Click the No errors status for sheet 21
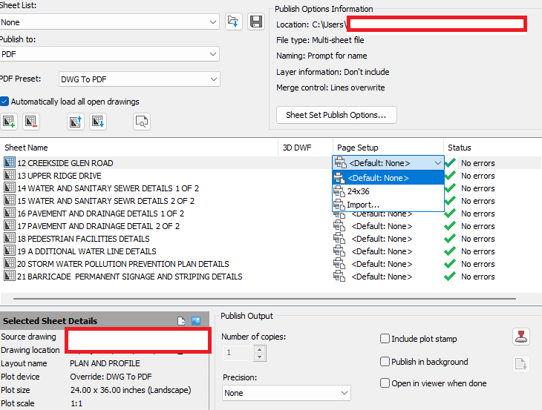 point(477,277)
